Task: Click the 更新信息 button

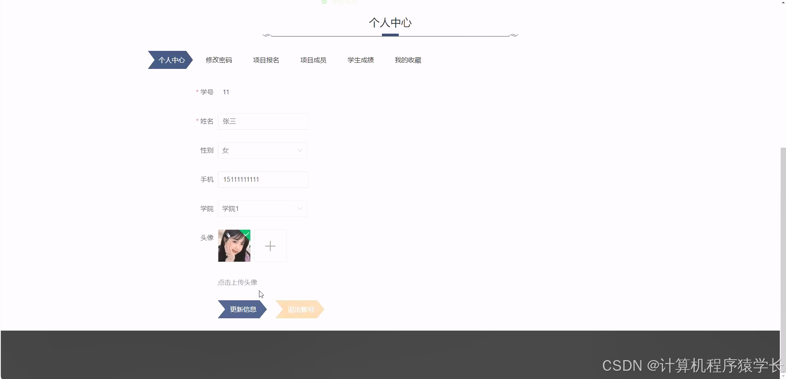Action: pos(243,309)
